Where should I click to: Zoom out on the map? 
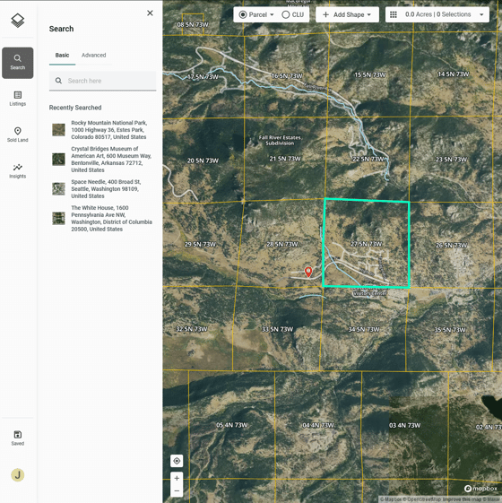click(x=177, y=490)
